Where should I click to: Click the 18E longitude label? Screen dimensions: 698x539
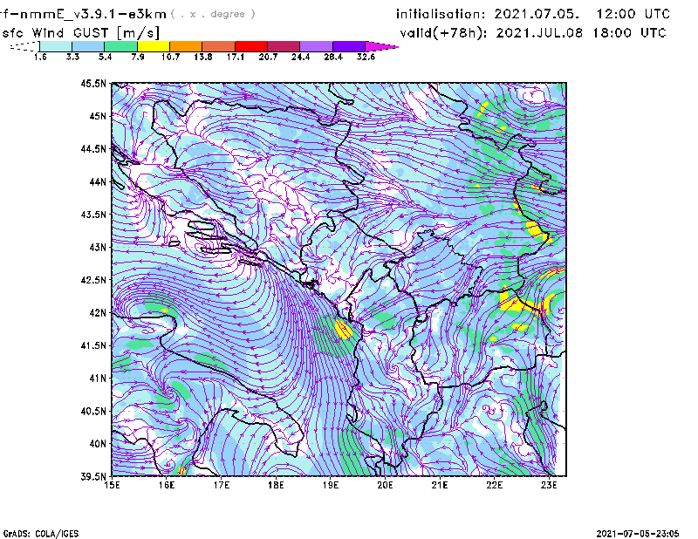point(276,485)
